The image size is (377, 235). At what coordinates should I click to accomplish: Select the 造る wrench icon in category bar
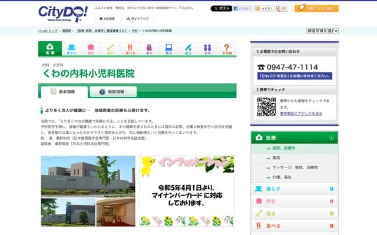click(110, 49)
